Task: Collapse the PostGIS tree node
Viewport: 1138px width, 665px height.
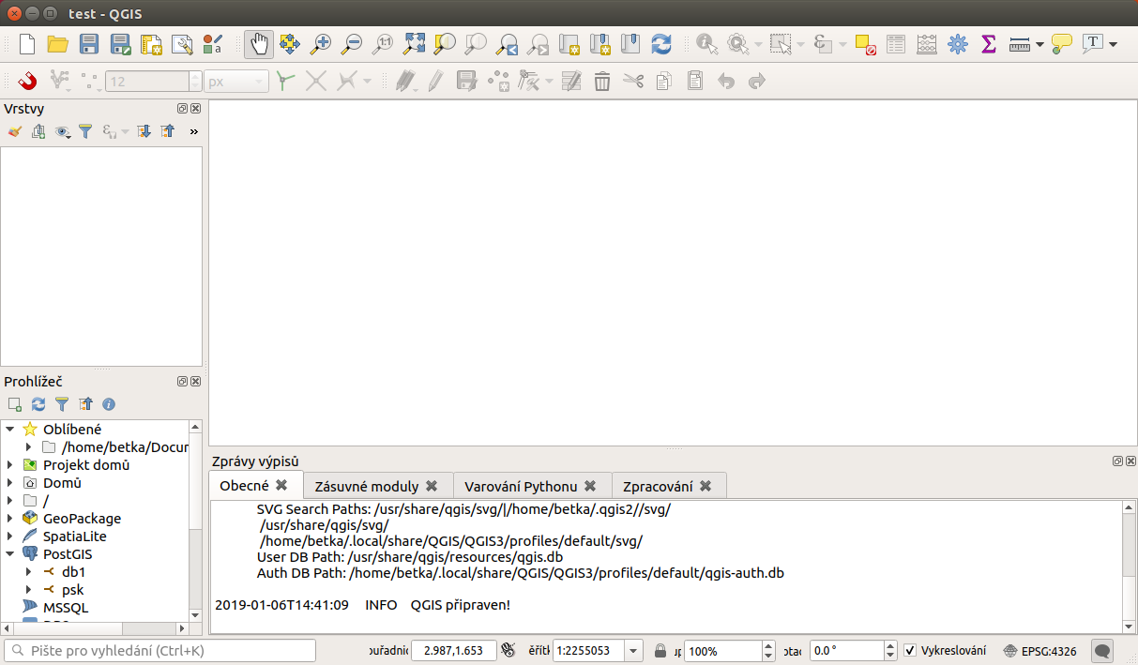Action: [10, 554]
